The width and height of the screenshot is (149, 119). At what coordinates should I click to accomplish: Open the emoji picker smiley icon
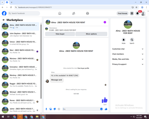click(101, 109)
